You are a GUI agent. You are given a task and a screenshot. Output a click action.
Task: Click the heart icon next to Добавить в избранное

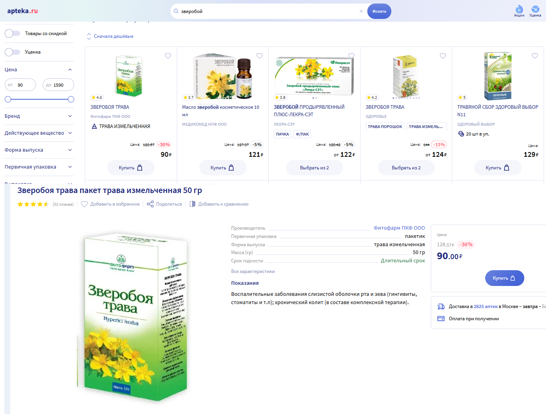point(84,204)
